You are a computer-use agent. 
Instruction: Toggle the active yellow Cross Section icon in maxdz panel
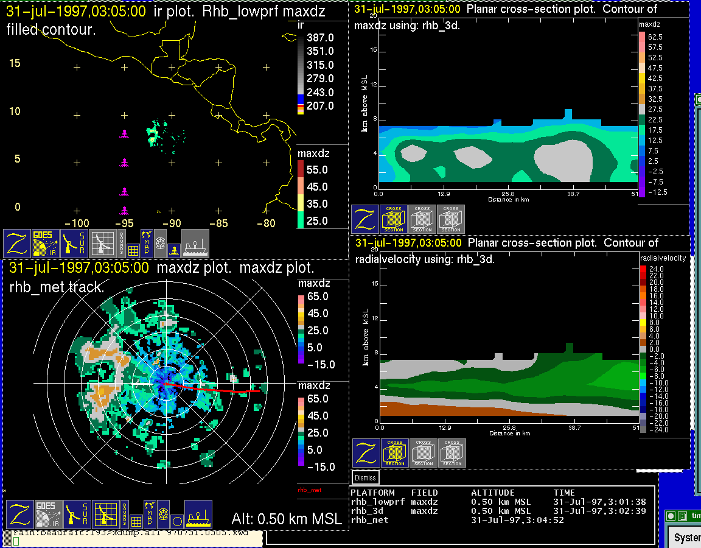pyautogui.click(x=394, y=219)
